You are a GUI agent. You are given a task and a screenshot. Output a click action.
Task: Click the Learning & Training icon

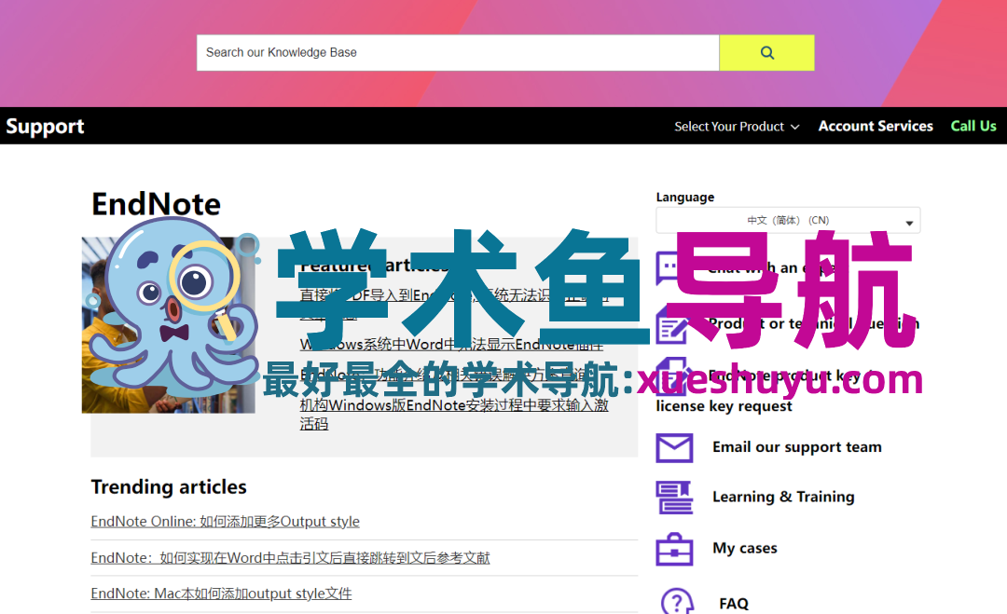[674, 498]
